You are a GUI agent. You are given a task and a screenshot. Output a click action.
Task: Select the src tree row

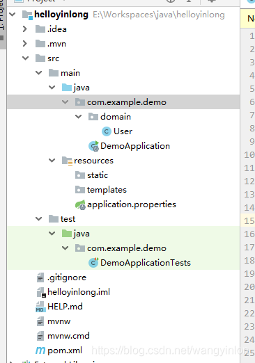pyautogui.click(x=123, y=58)
